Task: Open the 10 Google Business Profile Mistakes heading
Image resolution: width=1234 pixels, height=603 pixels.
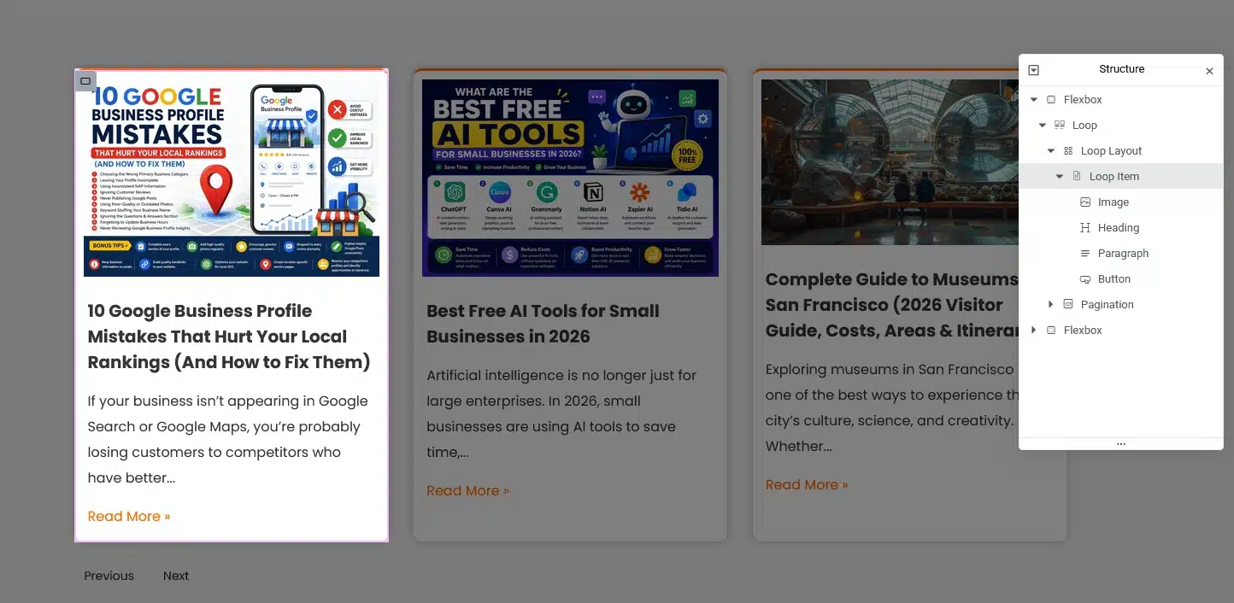Action: click(x=229, y=337)
